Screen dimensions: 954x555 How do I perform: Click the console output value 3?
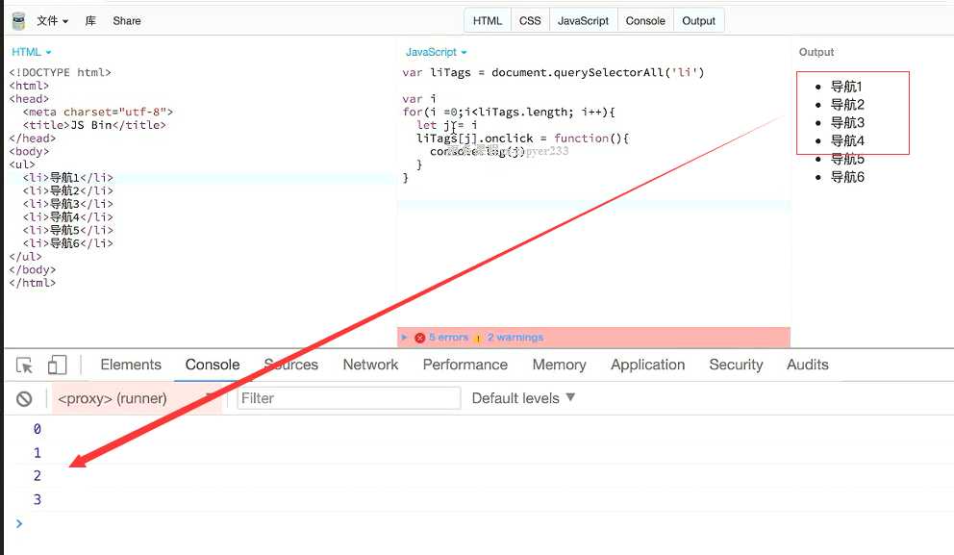pos(38,499)
